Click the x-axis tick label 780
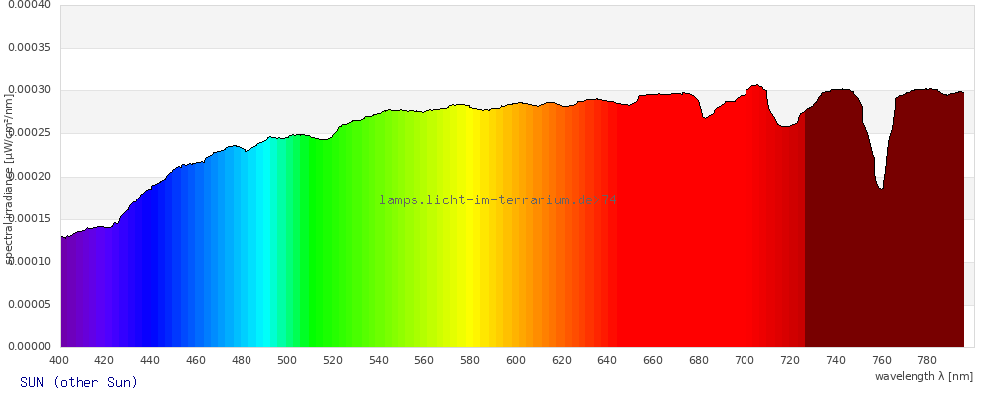The width and height of the screenshot is (994, 397). click(926, 361)
